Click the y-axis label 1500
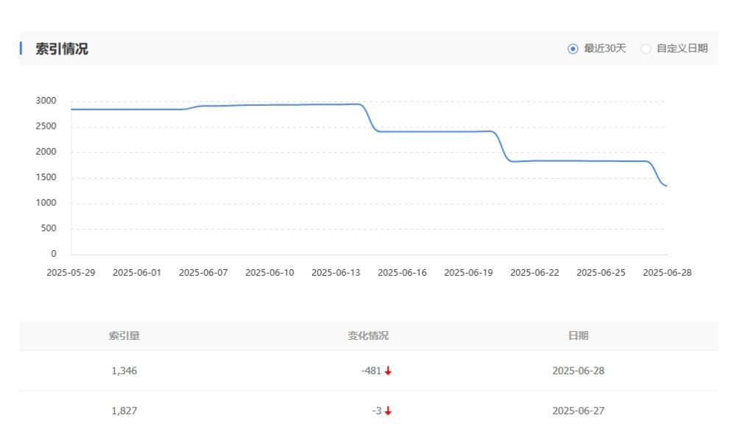Viewport: 736px width, 426px height. [46, 177]
